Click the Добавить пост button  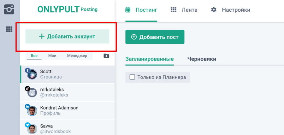click(x=155, y=37)
